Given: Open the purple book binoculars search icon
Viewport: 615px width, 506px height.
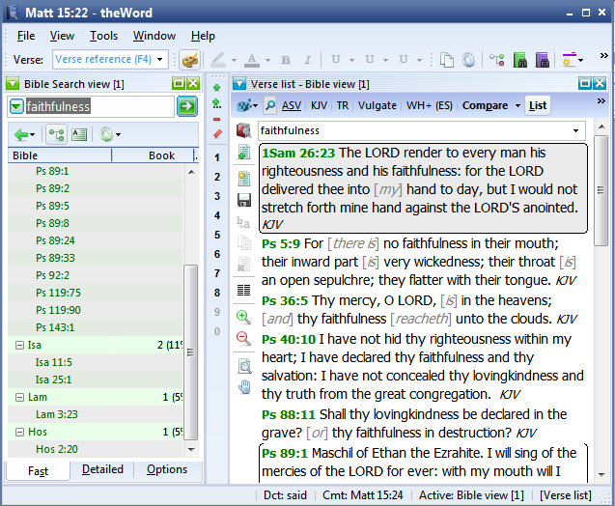Looking at the screenshot, I should (x=543, y=60).
